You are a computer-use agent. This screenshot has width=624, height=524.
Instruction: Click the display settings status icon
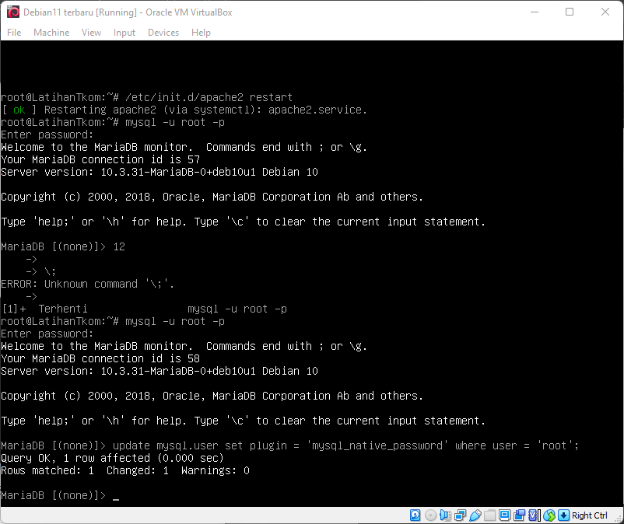[505, 515]
